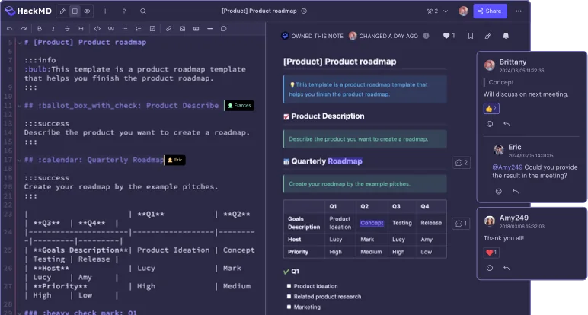Collapse the Product Describe section fold
Screen dimensions: 588x315
[x=20, y=106]
